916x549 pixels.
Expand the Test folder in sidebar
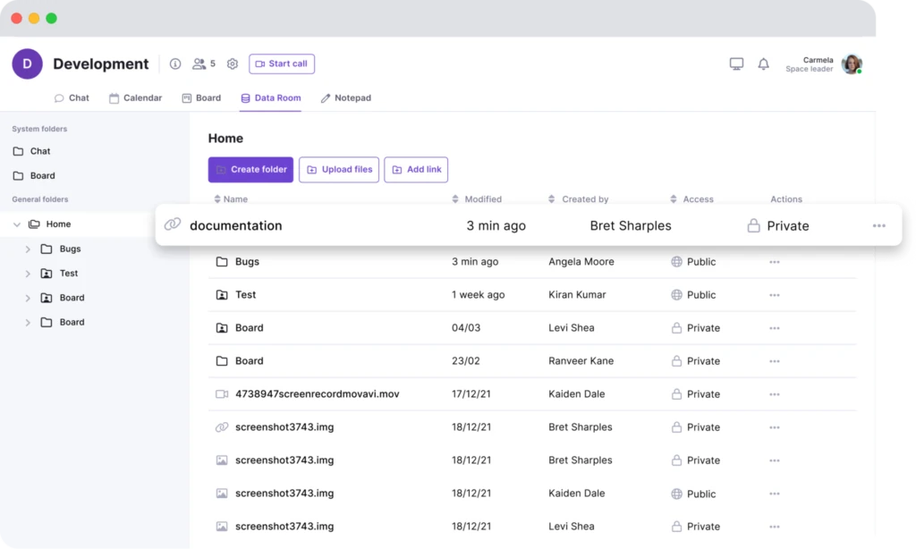tap(28, 274)
